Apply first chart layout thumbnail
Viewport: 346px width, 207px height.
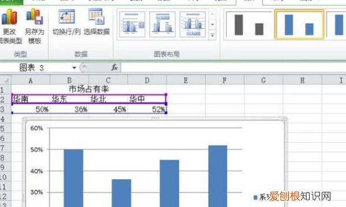[x=132, y=24]
